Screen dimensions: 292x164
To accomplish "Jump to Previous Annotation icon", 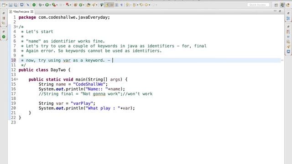I will coord(134,5).
